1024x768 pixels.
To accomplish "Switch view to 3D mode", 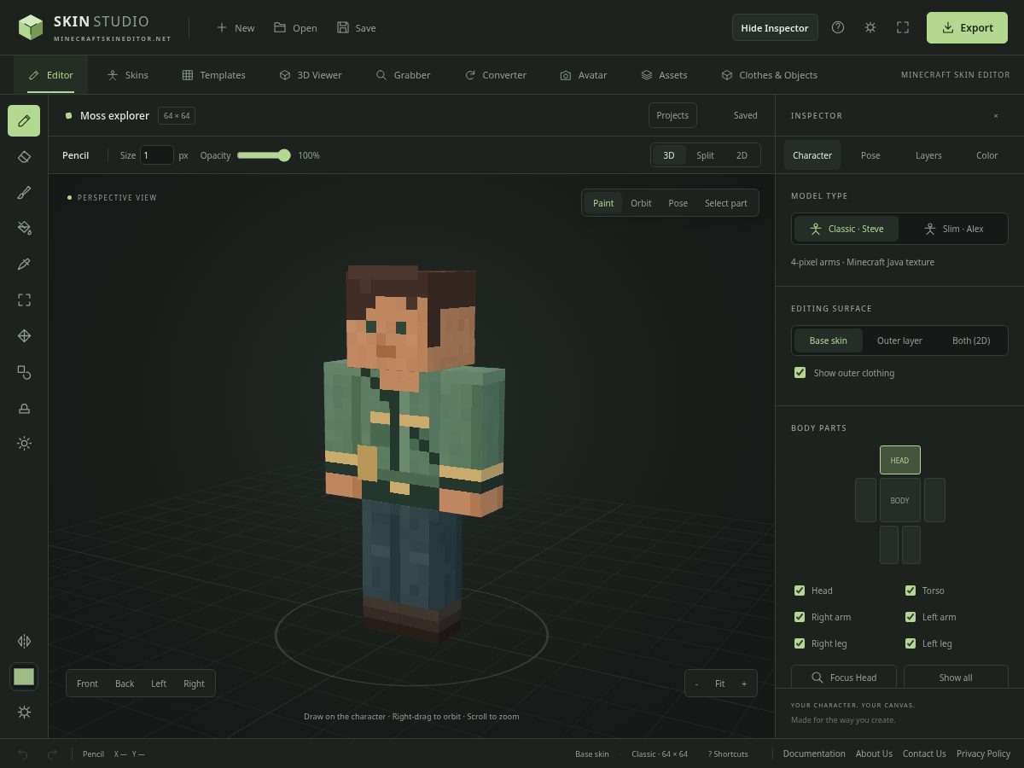I will (x=669, y=155).
